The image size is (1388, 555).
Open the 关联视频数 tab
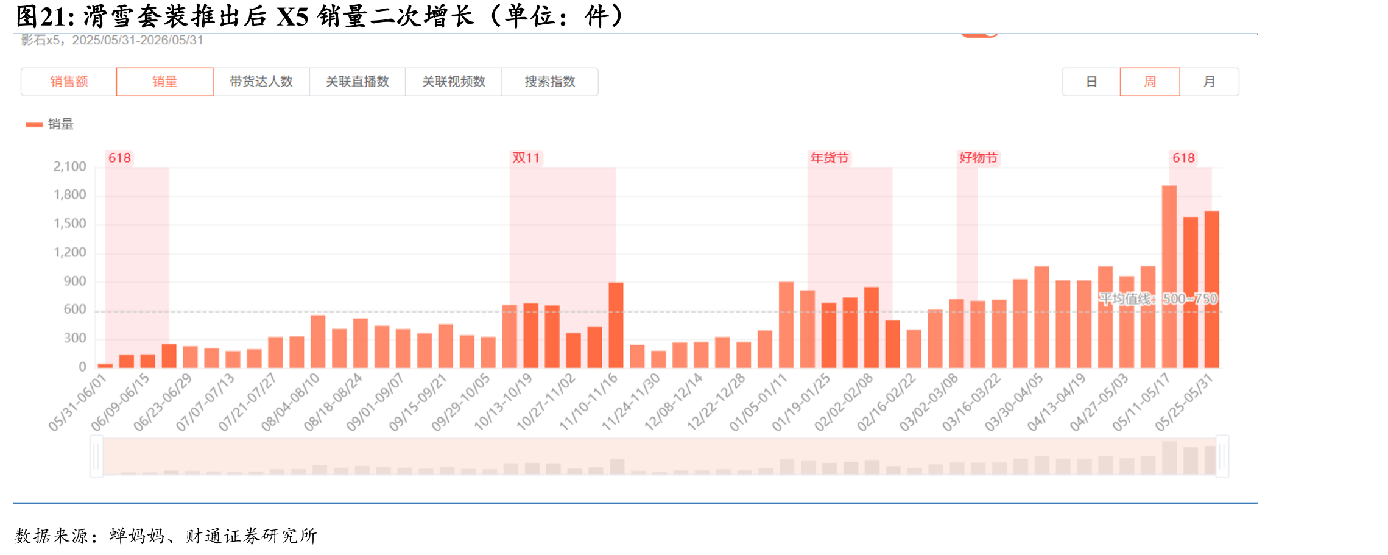[x=454, y=82]
